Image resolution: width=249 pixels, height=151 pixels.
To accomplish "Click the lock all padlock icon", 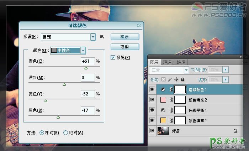I will (x=182, y=79).
